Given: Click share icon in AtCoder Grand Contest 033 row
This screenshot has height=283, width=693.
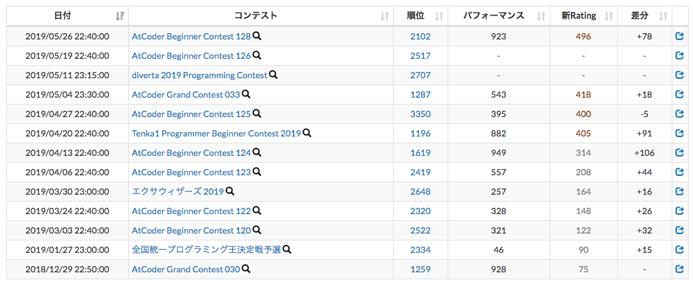Looking at the screenshot, I should [680, 94].
